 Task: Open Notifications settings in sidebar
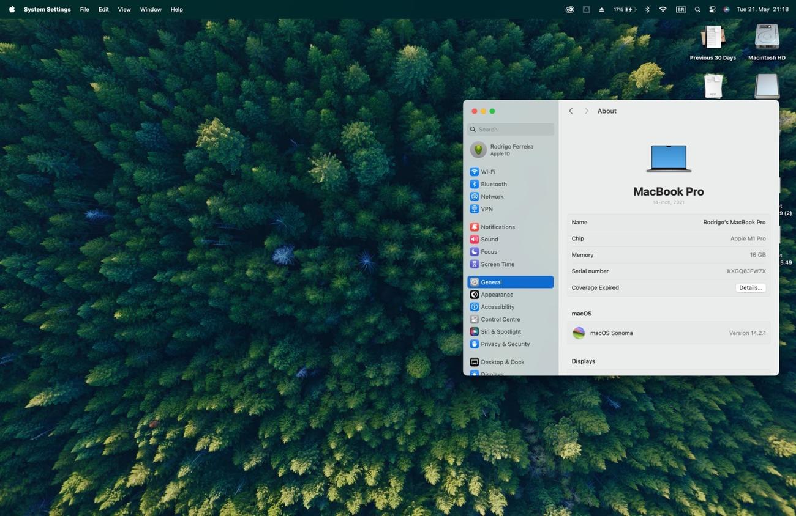[510, 227]
